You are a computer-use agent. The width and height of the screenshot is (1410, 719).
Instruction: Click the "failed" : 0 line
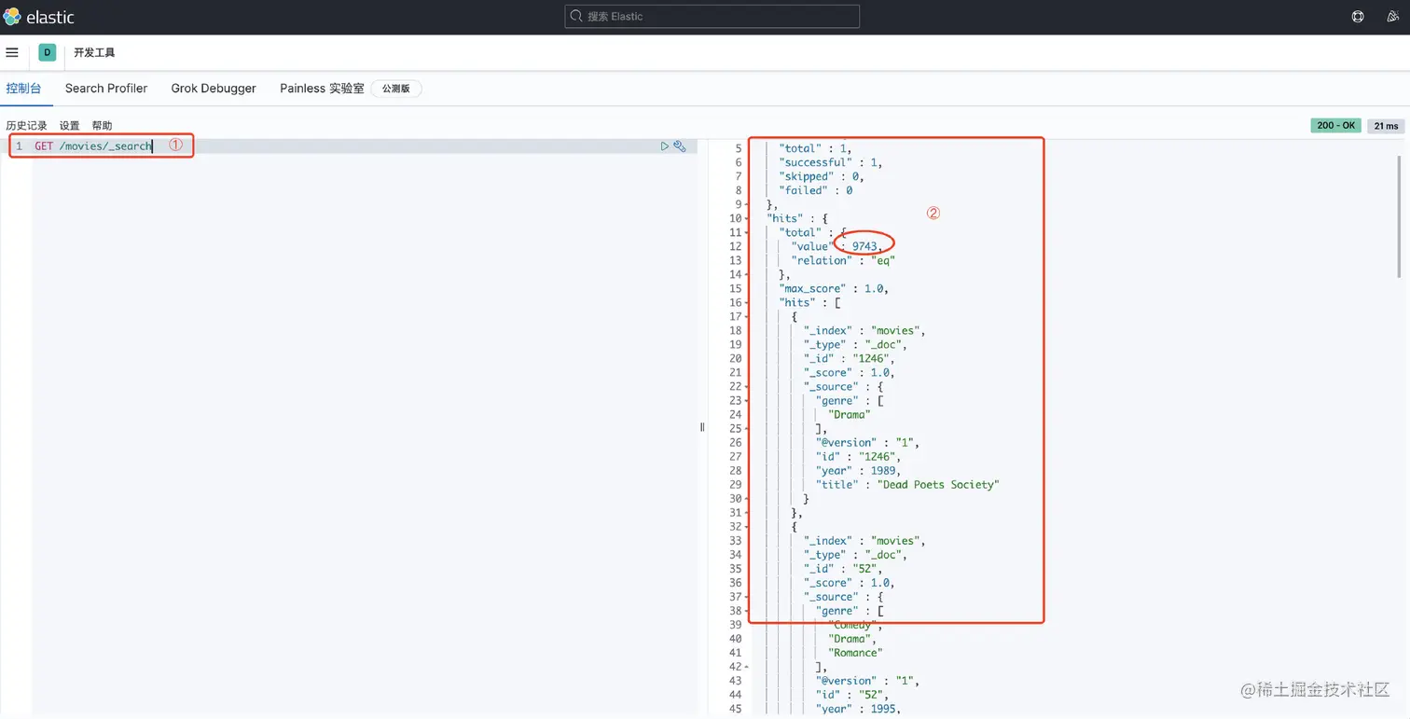coord(816,190)
